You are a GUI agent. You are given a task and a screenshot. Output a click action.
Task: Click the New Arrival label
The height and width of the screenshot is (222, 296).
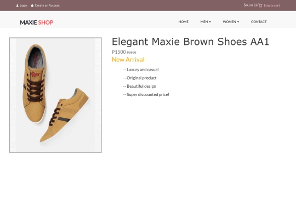point(128,60)
